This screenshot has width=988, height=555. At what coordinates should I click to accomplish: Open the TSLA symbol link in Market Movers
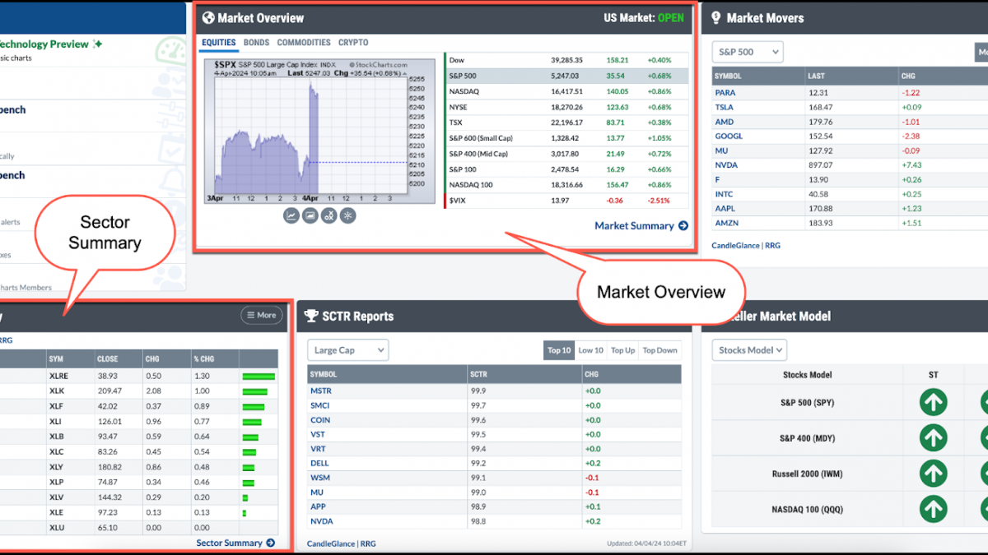(x=724, y=107)
